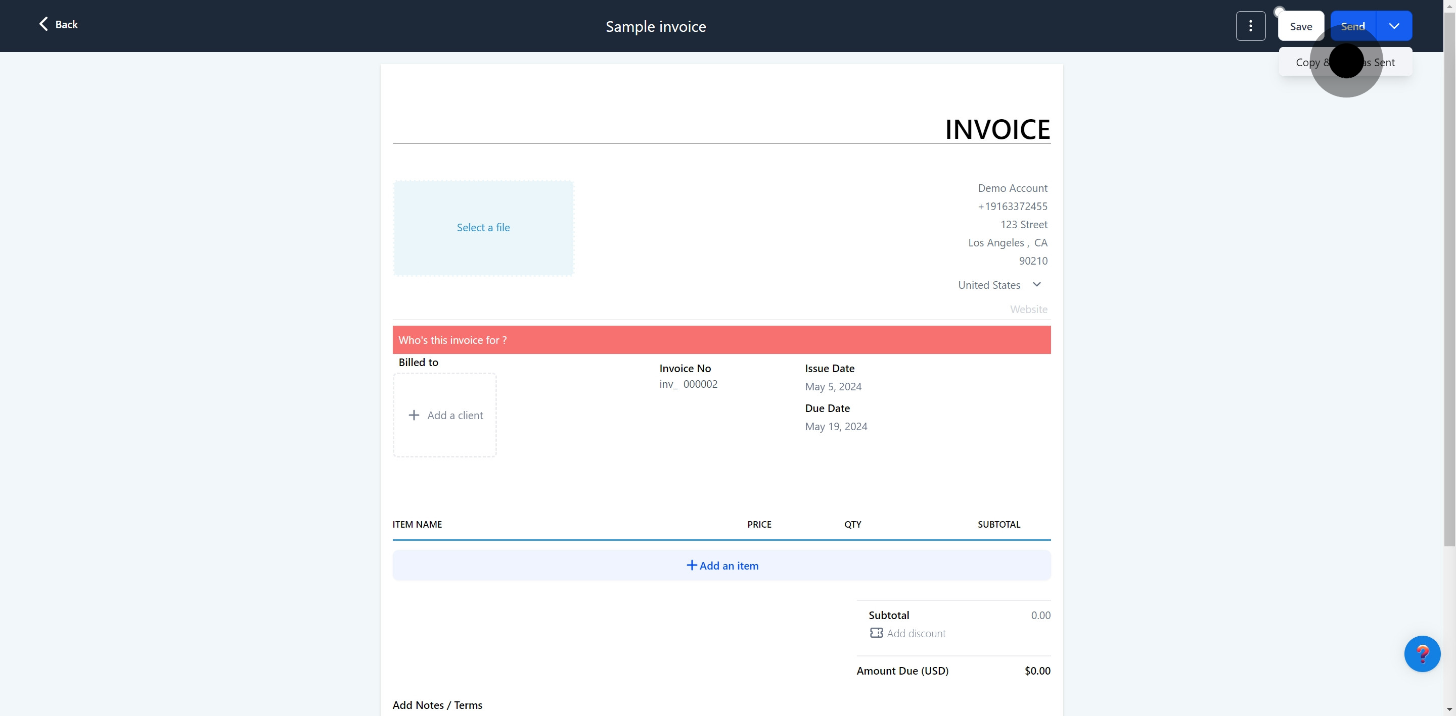1456x716 pixels.
Task: Click the Website input field
Action: 1028,310
